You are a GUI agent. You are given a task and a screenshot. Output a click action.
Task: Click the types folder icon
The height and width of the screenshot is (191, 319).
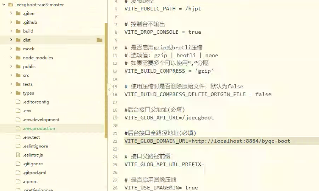pos(18,93)
